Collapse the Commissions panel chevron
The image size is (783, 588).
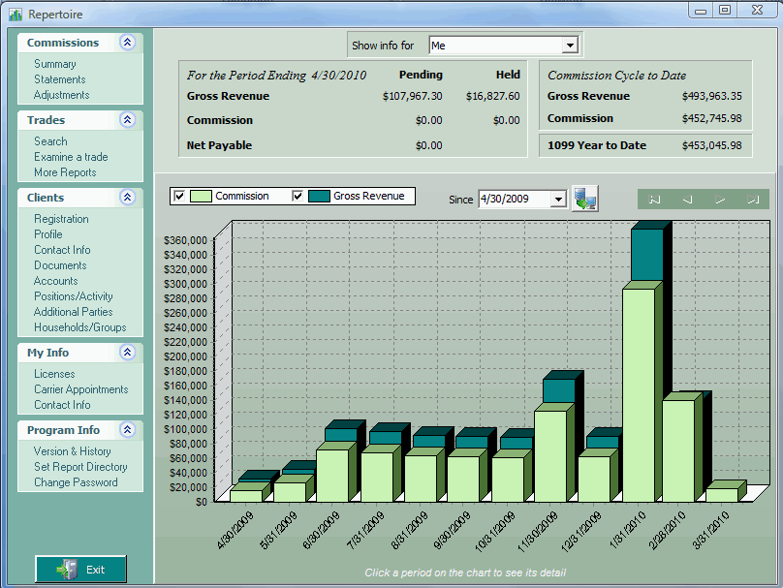point(127,43)
